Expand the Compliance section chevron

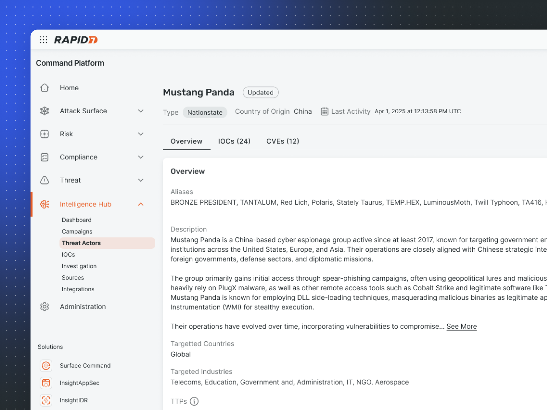[141, 157]
